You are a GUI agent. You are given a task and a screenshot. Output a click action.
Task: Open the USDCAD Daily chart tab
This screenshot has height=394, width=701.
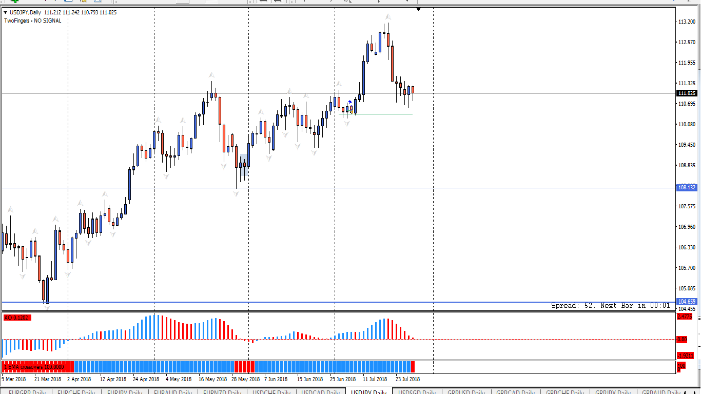point(320,391)
